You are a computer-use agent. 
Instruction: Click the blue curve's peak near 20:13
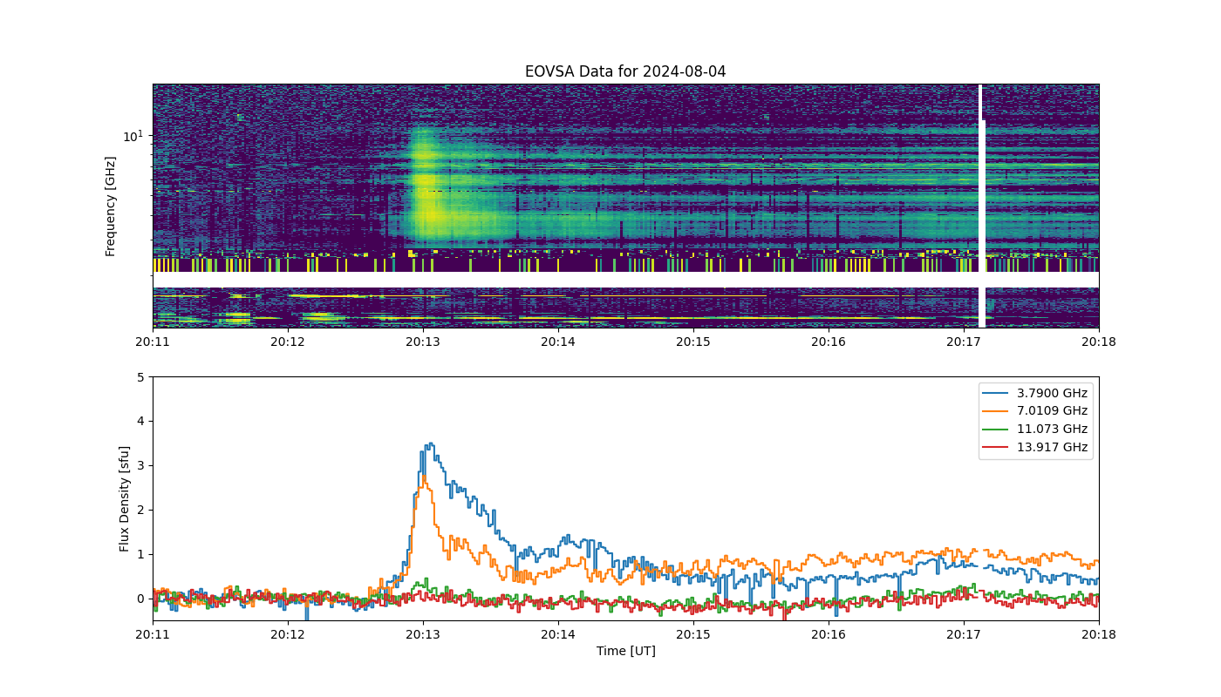click(x=430, y=443)
